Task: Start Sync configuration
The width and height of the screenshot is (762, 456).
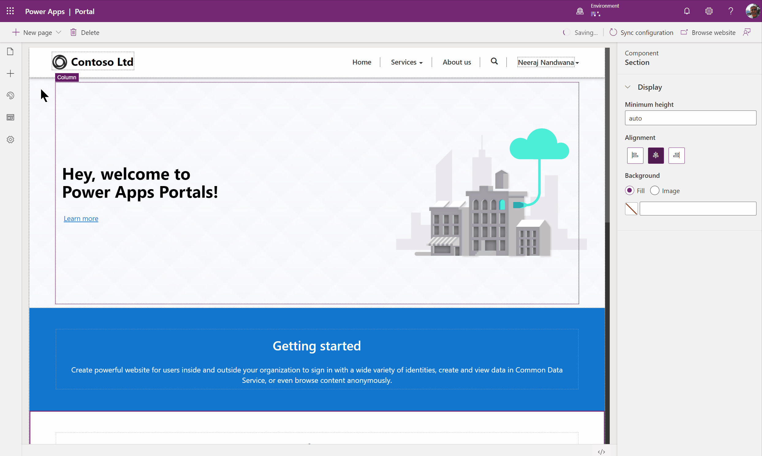Action: (x=641, y=32)
